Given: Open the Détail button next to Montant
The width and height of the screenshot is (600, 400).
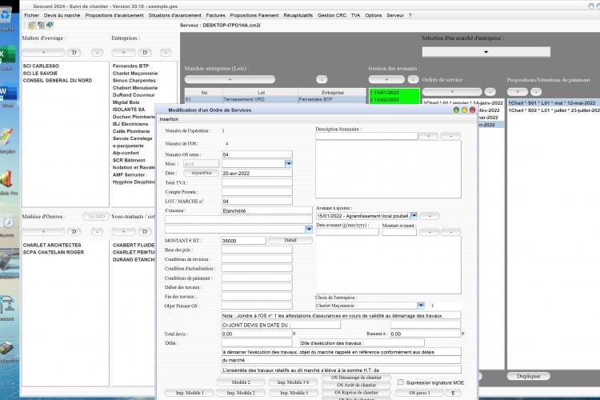Looking at the screenshot, I should click(290, 240).
